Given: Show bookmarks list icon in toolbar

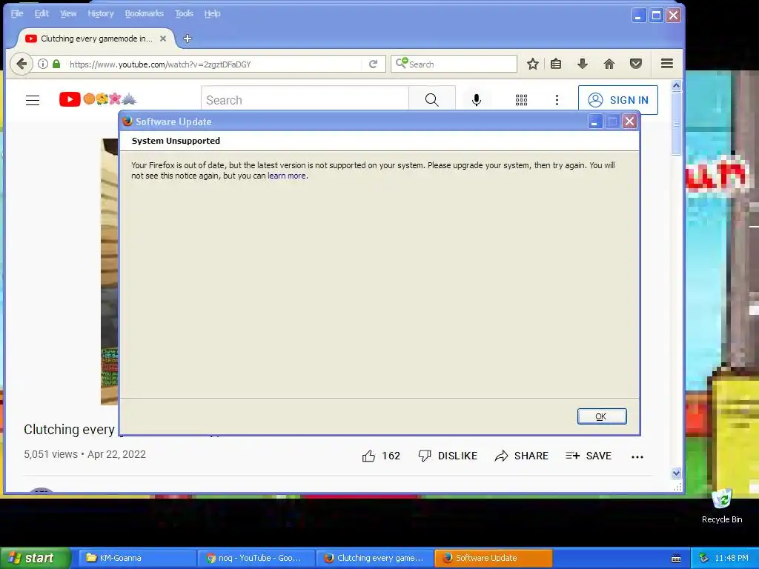Looking at the screenshot, I should click(x=556, y=64).
